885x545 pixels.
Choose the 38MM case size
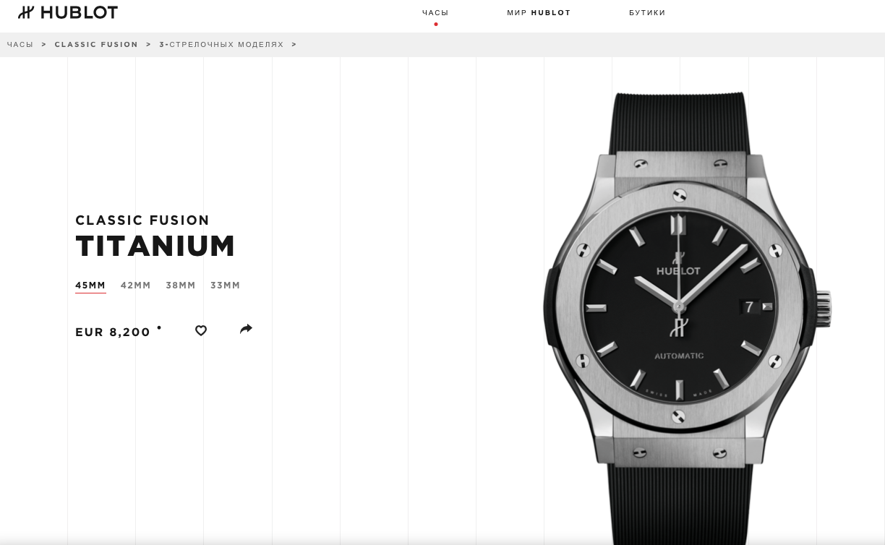(181, 286)
